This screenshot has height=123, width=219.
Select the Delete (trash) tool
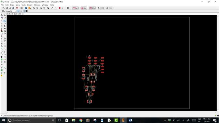tap(2, 29)
